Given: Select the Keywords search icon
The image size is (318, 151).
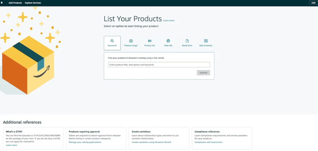Looking at the screenshot, I should 112,41.
